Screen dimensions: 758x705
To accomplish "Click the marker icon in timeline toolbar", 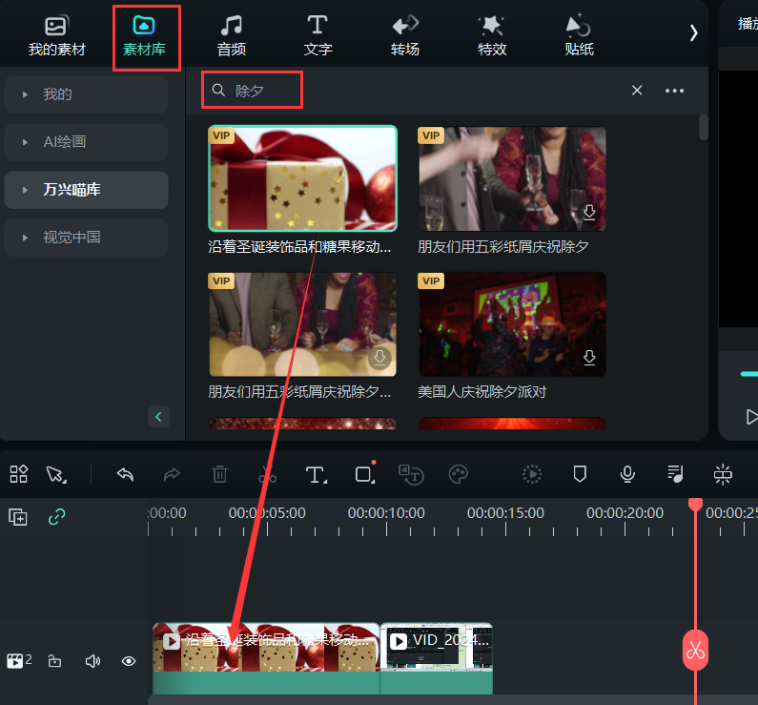I will pyautogui.click(x=580, y=474).
